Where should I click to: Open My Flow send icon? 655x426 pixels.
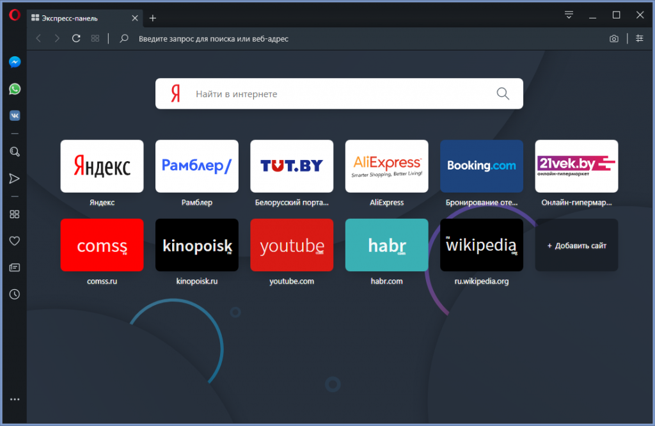pos(15,178)
